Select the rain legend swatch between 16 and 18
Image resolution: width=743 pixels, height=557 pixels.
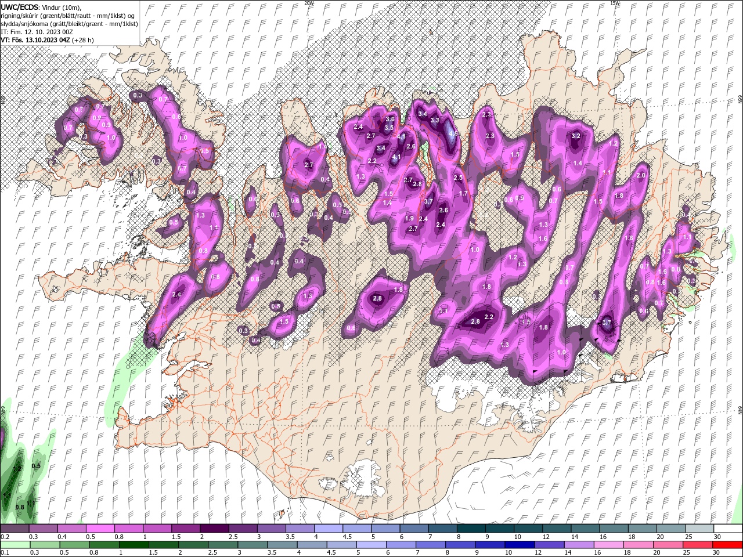pyautogui.click(x=609, y=545)
